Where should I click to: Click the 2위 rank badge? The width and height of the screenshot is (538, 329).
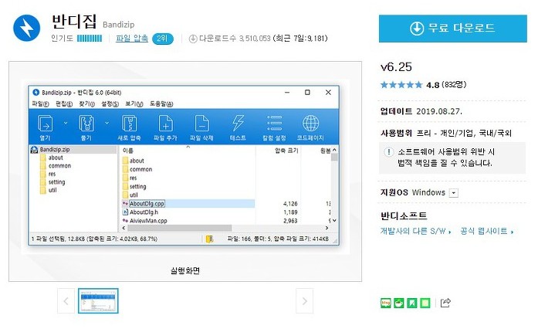coord(163,38)
